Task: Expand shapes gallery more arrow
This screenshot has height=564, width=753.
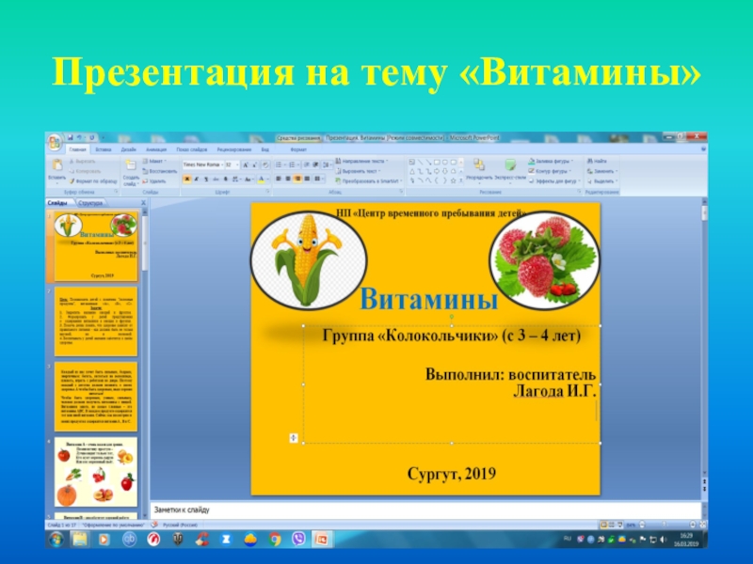Action: [x=461, y=180]
